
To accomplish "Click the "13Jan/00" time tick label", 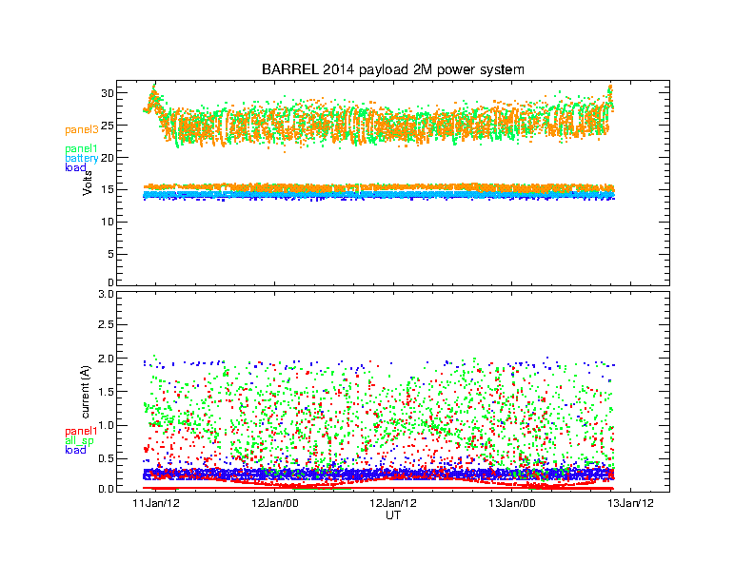I will (511, 503).
